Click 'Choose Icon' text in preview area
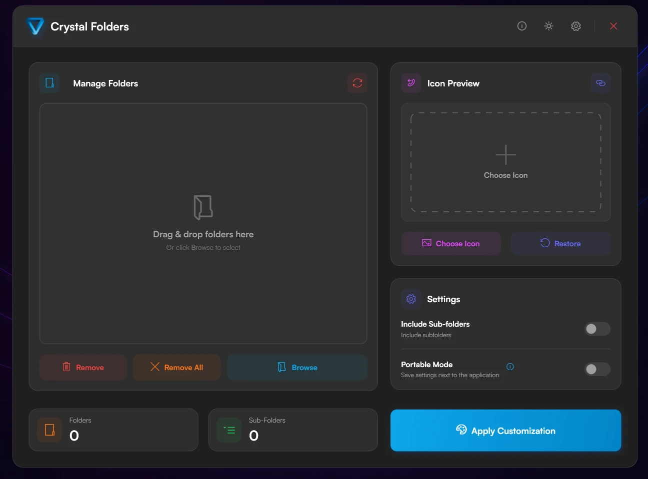Screen dimensions: 648x479 pos(505,175)
